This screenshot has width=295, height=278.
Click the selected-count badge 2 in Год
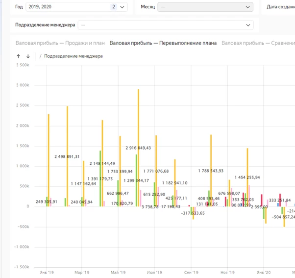pos(114,7)
